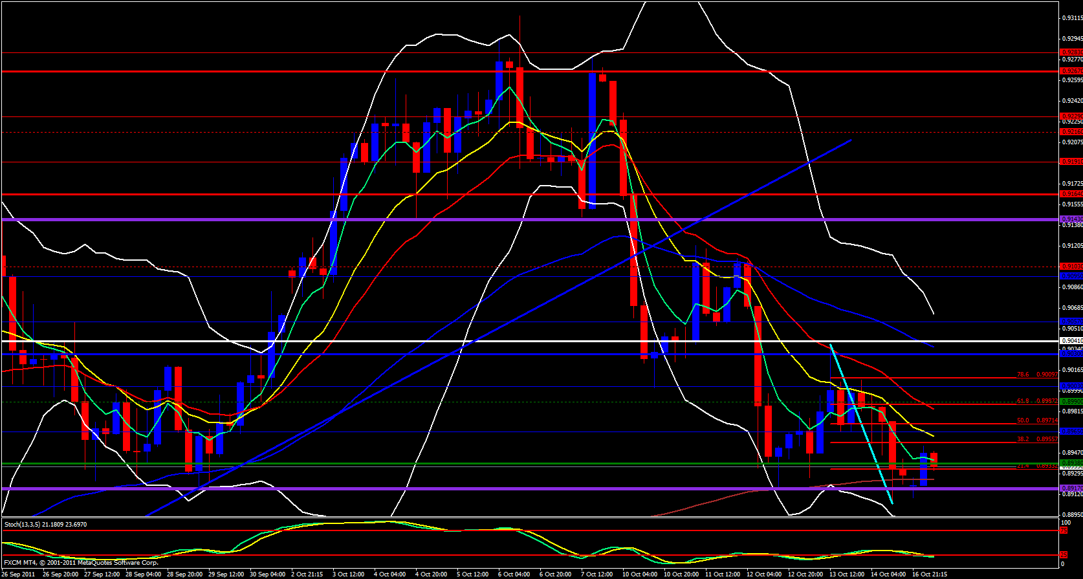Click the red 0.91640 price tag
This screenshot has height=579, width=1083.
click(x=1071, y=194)
